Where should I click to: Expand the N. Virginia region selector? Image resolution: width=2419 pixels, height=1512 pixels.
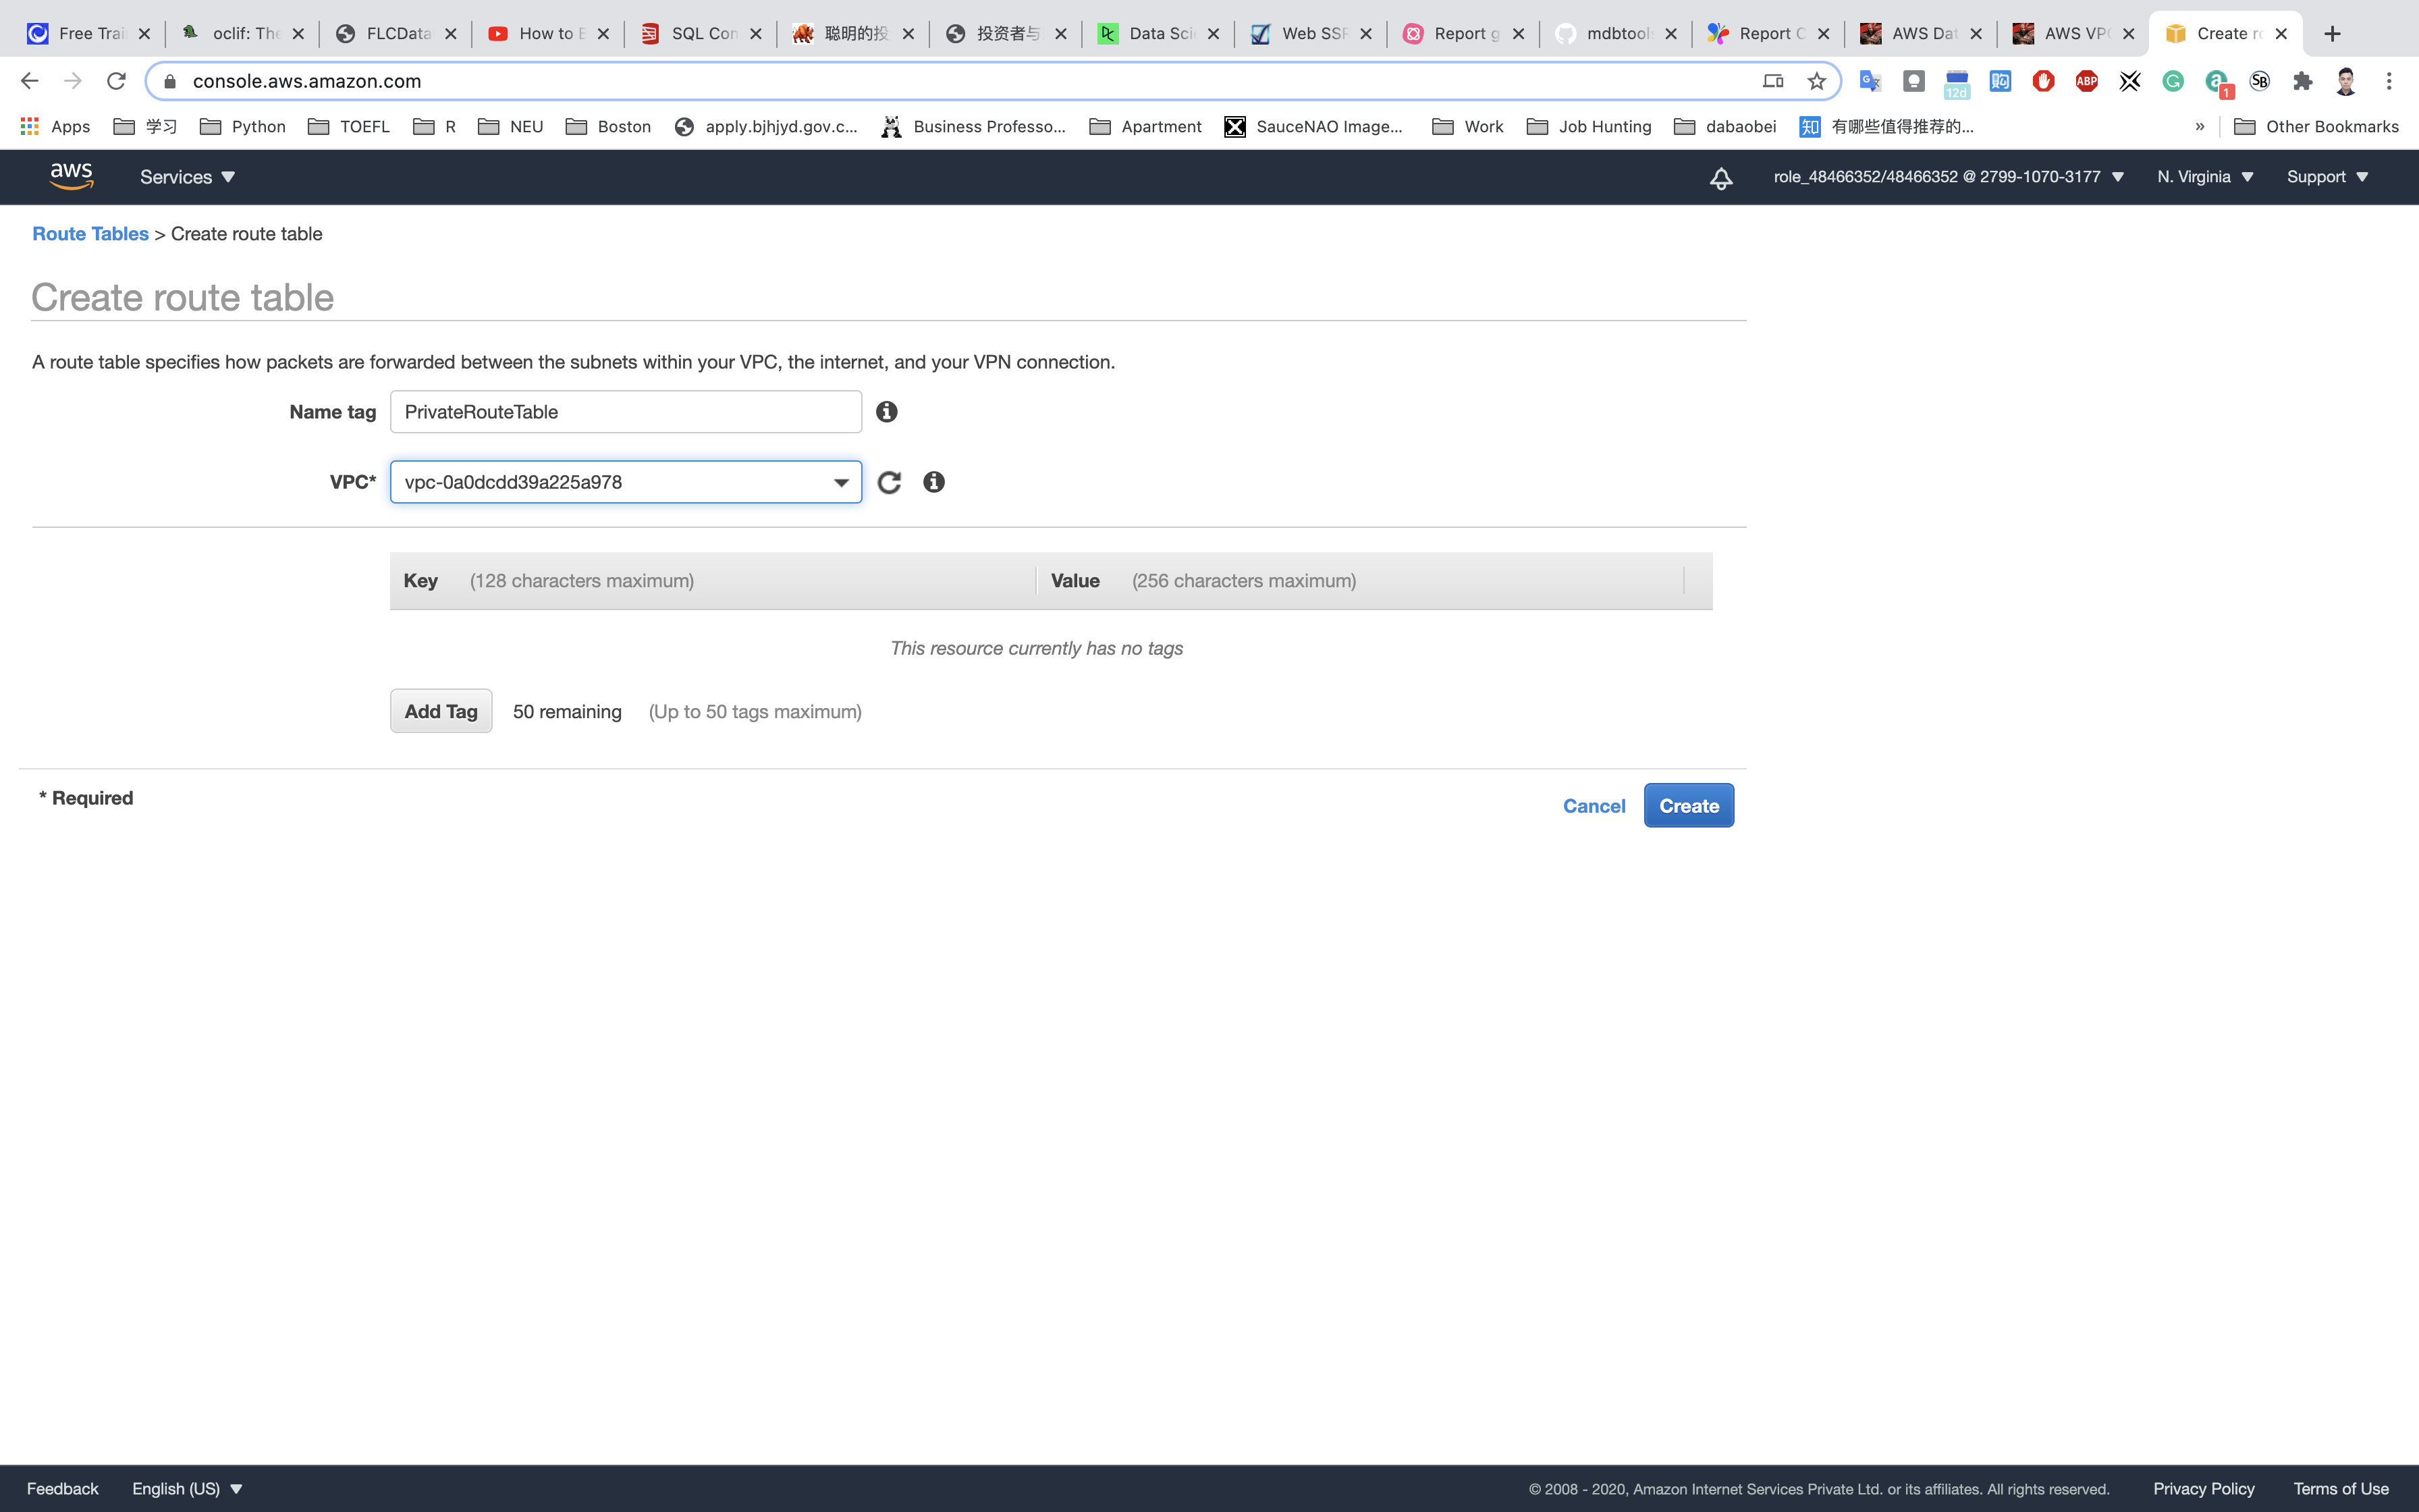coord(2205,177)
